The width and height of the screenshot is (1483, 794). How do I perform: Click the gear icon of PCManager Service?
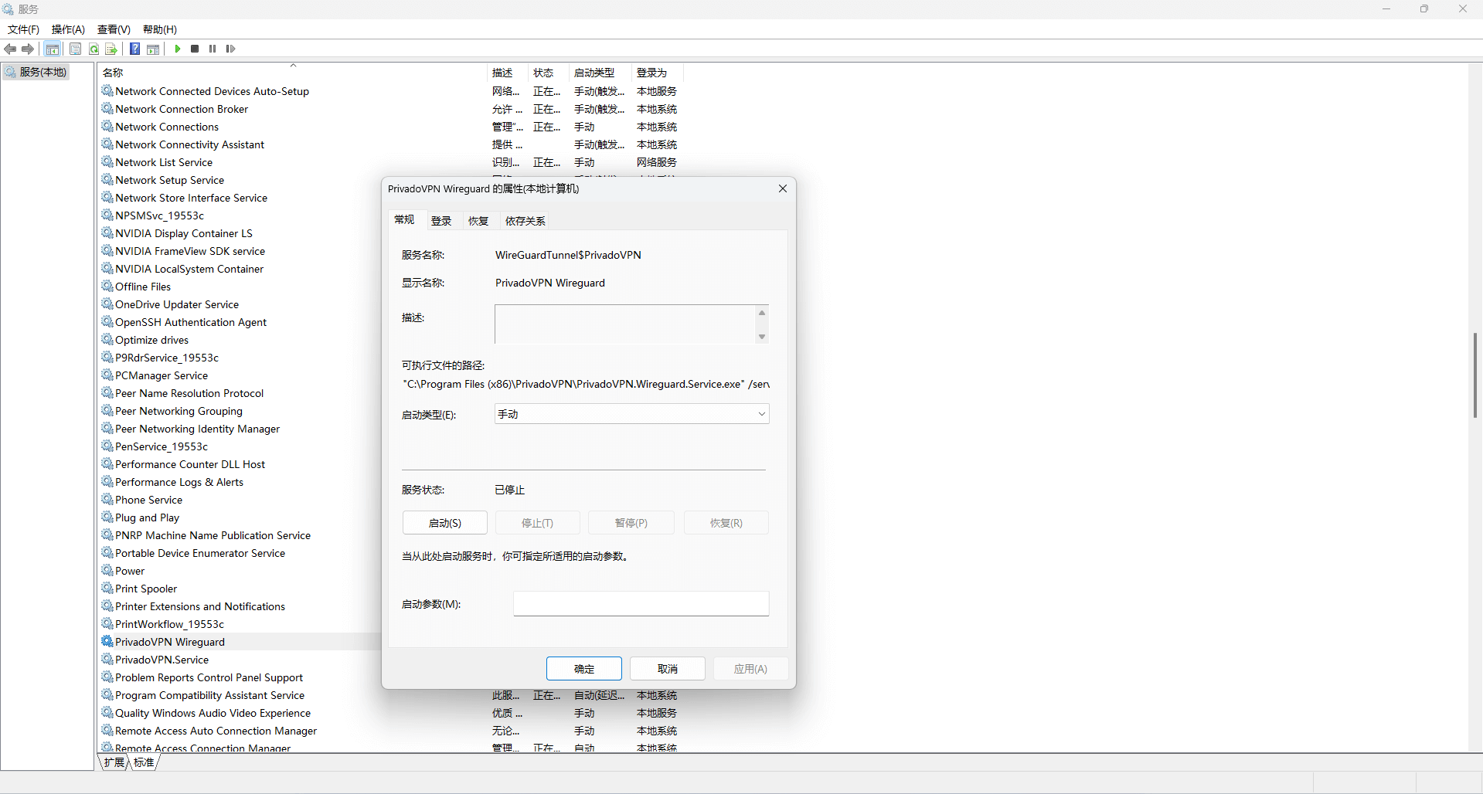coord(107,375)
